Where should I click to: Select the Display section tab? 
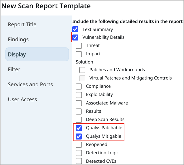pos(37,54)
